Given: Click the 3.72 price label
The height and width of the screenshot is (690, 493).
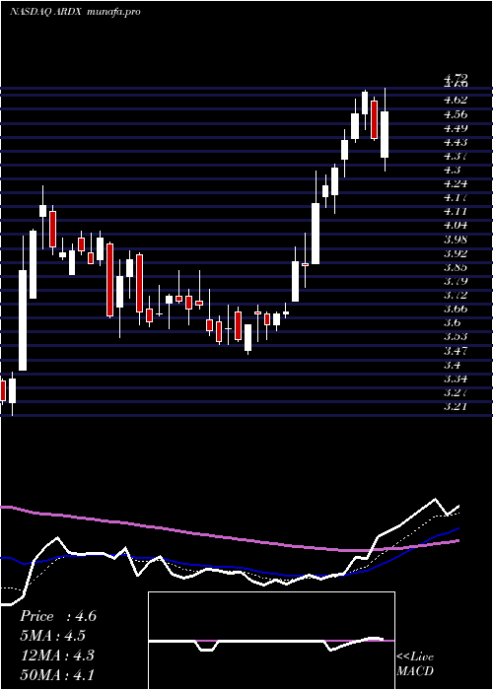Looking at the screenshot, I should tap(456, 295).
